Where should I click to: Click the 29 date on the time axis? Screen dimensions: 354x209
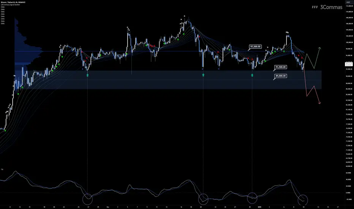click(98, 207)
